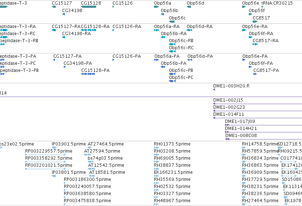Select the IP03801.5prime EST label
The height and width of the screenshot is (206, 302).
(69, 173)
